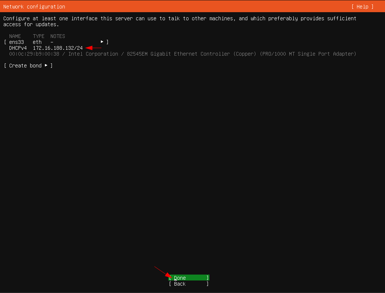Go Back to the previous screen
Screen dimensions: 385x293
188,284
